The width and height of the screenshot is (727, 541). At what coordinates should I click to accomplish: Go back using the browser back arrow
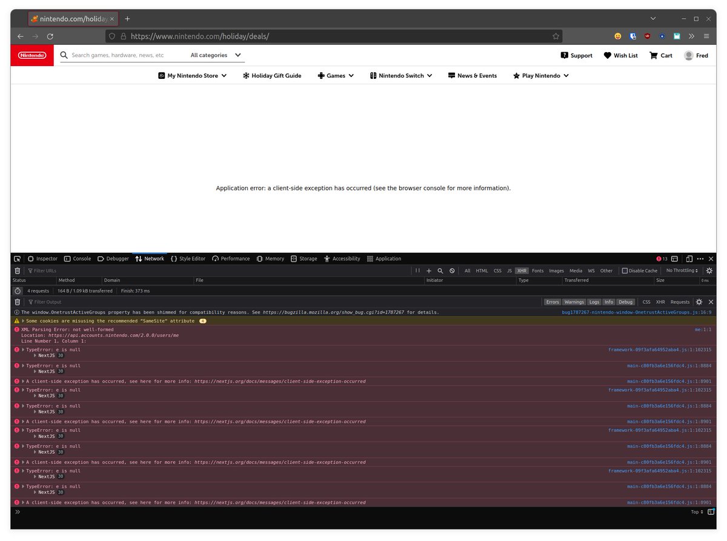[x=21, y=36]
